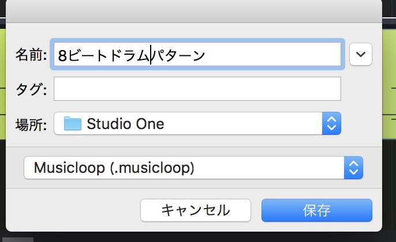Click into the empty タグ field
Image resolution: width=396 pixels, height=242 pixels.
click(x=197, y=89)
